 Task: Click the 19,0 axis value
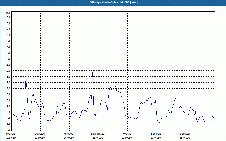(x=8, y=17)
